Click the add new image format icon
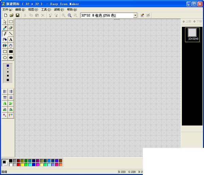204x175 pixels. pos(142,15)
